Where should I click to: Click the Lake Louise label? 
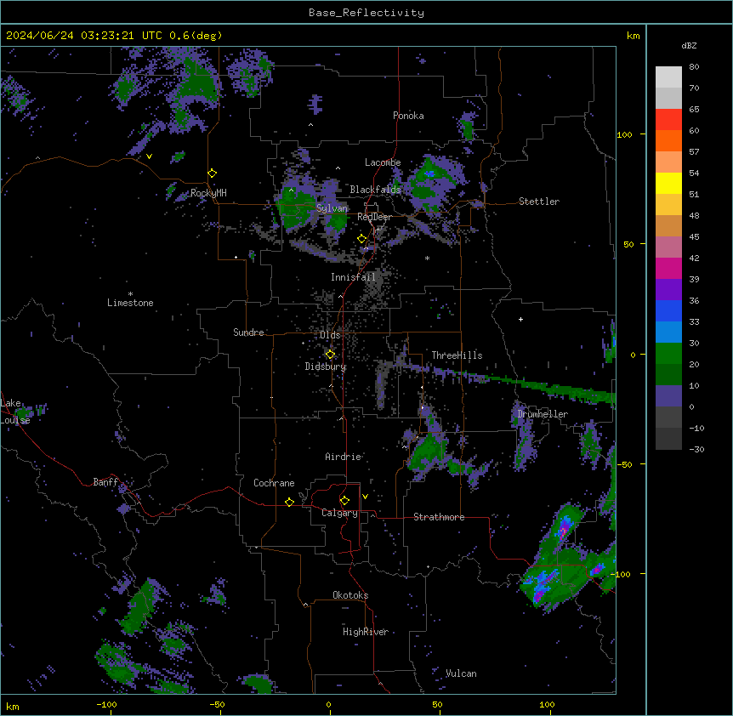pos(15,412)
